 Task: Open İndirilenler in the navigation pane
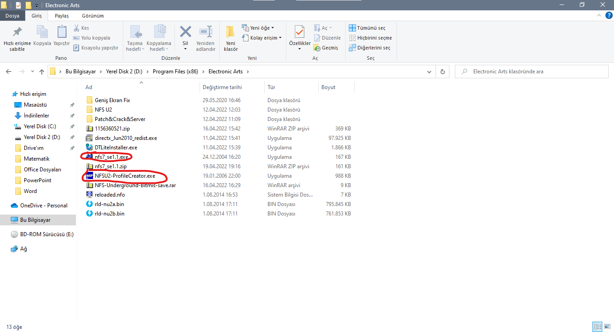[x=36, y=116]
